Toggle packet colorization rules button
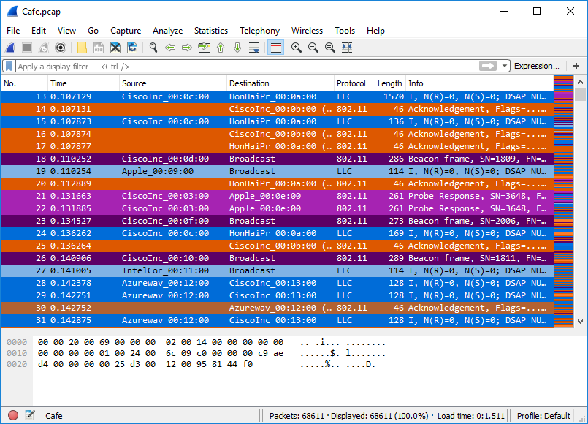588x424 pixels. 275,48
